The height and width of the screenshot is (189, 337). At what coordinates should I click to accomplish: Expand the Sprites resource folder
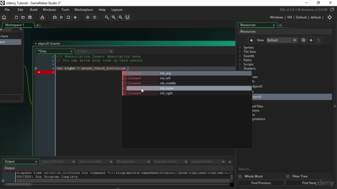coord(240,47)
